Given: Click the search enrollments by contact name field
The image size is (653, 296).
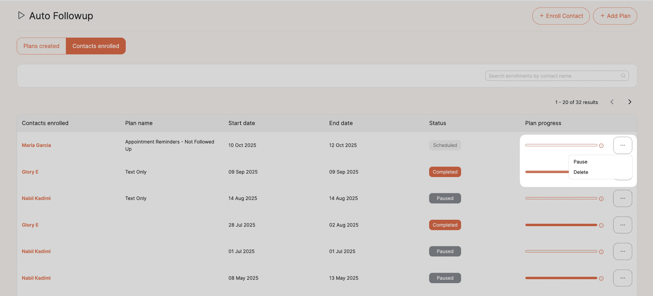Looking at the screenshot, I should click(555, 76).
